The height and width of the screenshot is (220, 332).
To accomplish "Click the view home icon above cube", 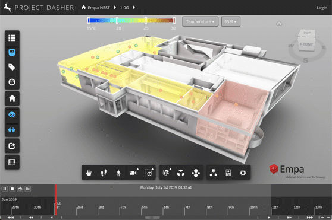I will click(279, 23).
